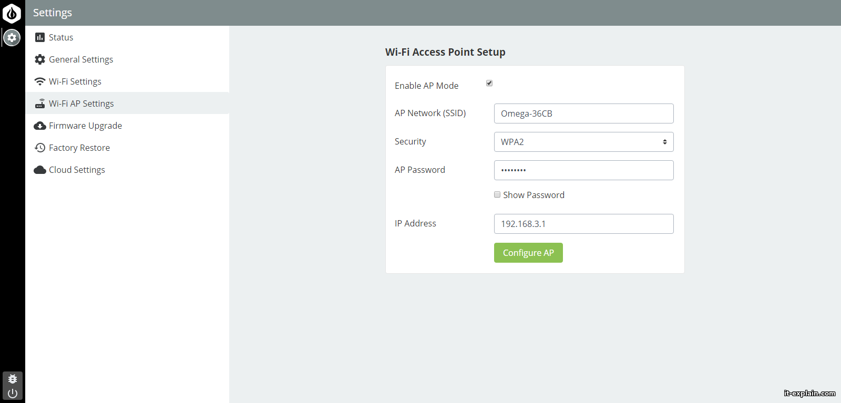The width and height of the screenshot is (841, 403).
Task: Open the Security WPA2 dropdown
Action: point(583,142)
